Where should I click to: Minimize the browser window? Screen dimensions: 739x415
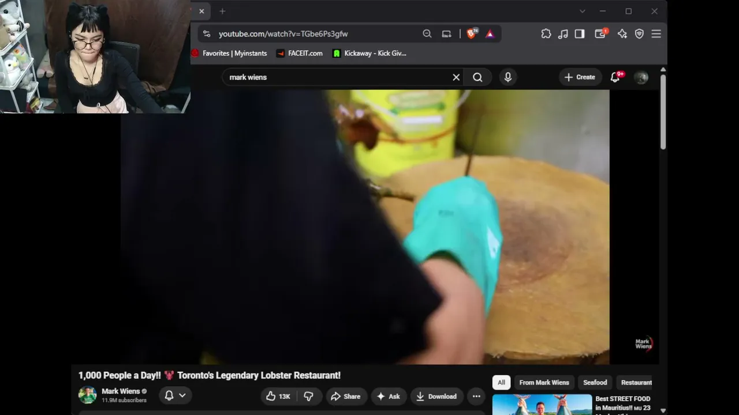tap(603, 11)
